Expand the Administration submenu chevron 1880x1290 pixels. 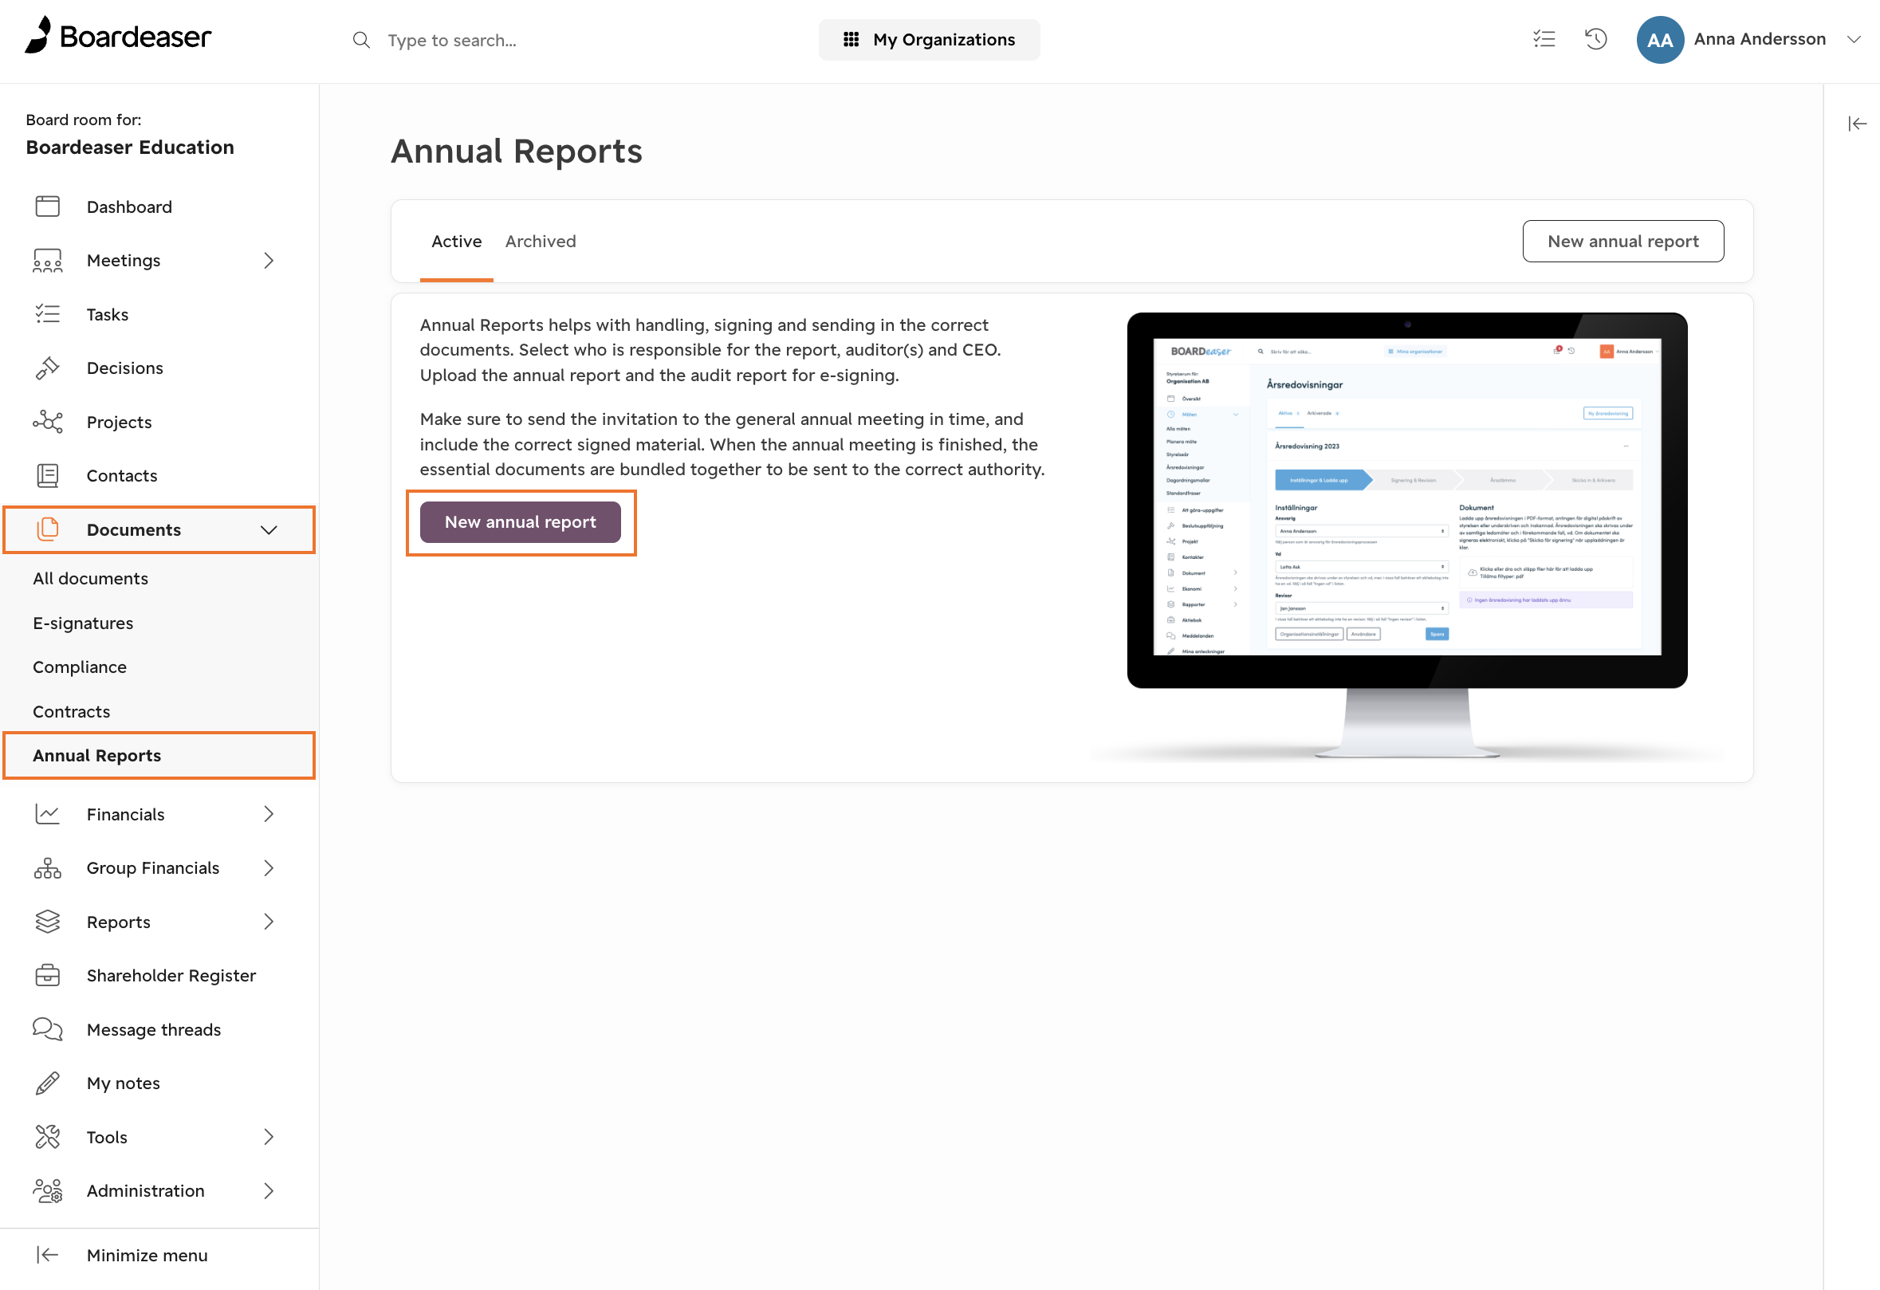(x=269, y=1190)
